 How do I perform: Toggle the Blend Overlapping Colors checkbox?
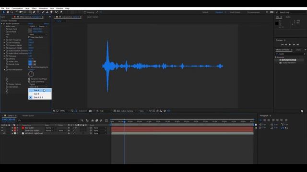click(x=29, y=67)
